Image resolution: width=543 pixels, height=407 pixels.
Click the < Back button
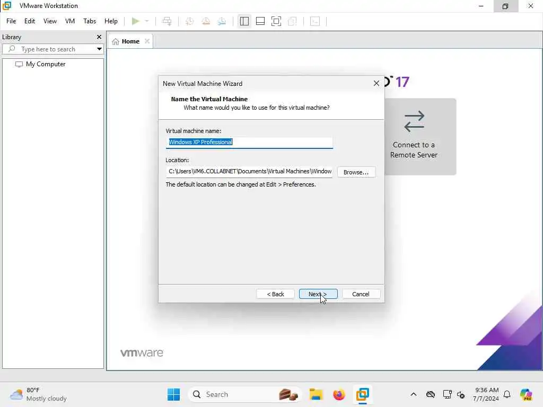275,294
